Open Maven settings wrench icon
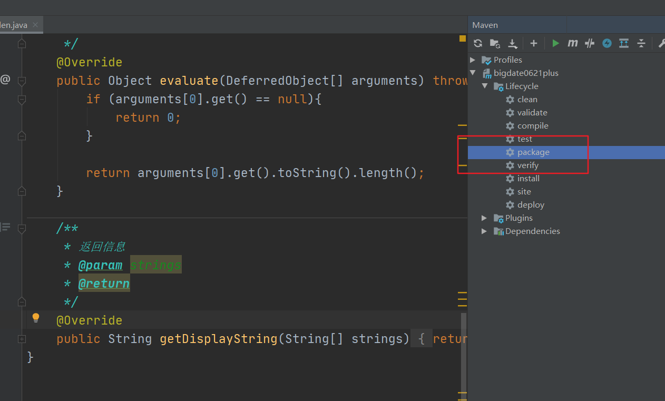 click(x=661, y=43)
